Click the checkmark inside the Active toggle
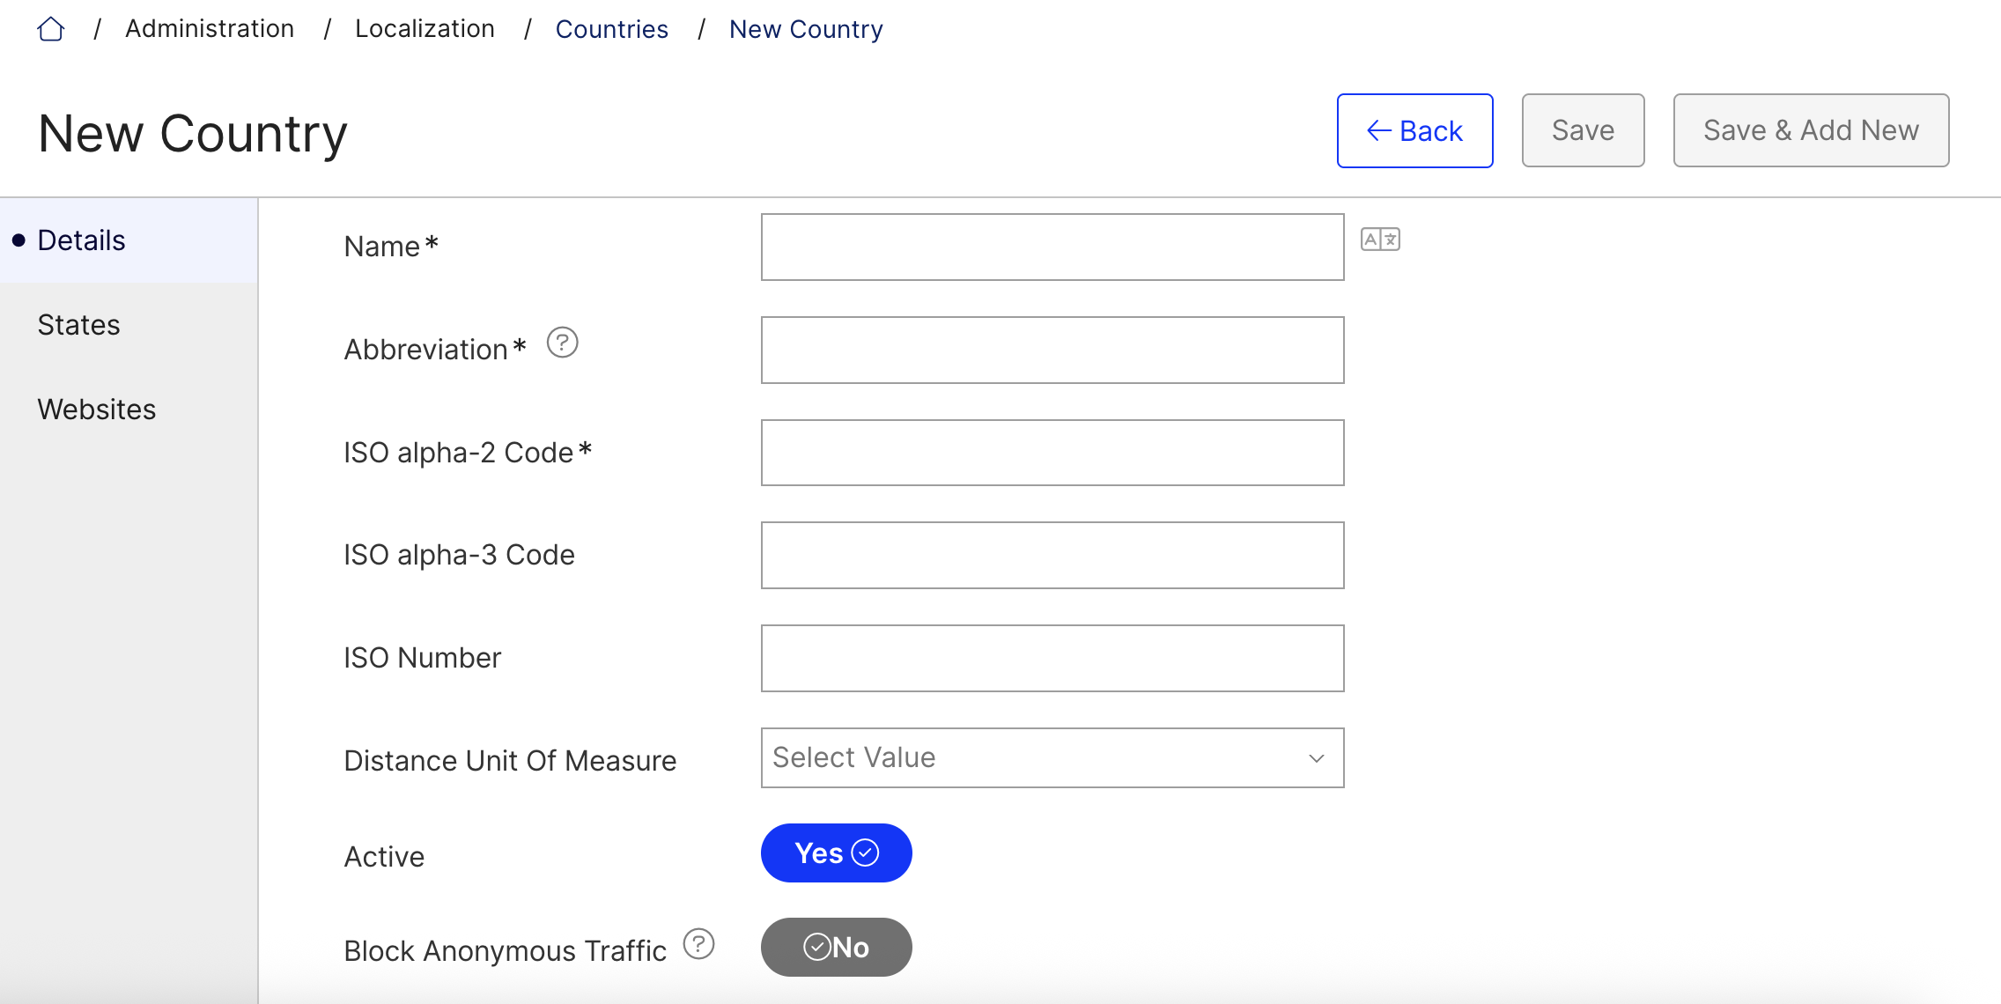 coord(866,852)
